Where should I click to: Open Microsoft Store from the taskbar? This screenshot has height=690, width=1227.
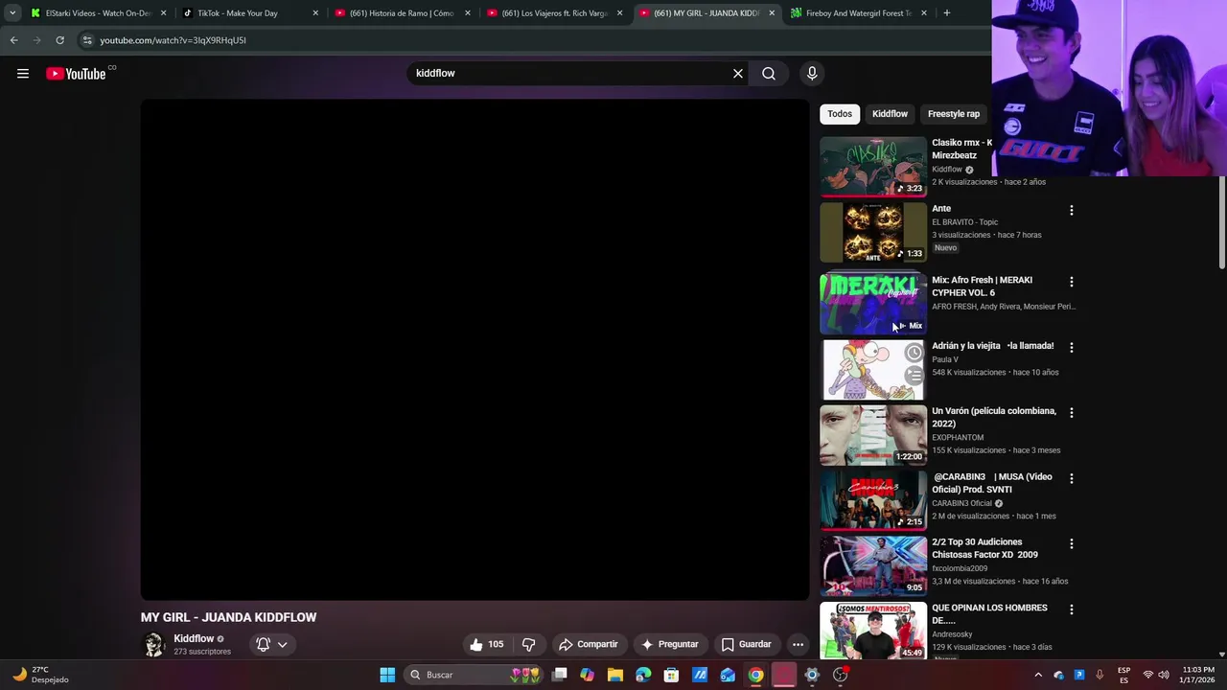(x=672, y=675)
